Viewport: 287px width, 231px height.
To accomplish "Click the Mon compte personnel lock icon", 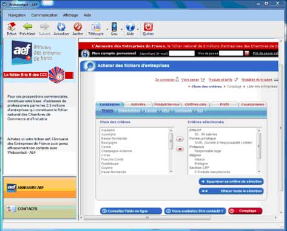I will tap(85, 53).
